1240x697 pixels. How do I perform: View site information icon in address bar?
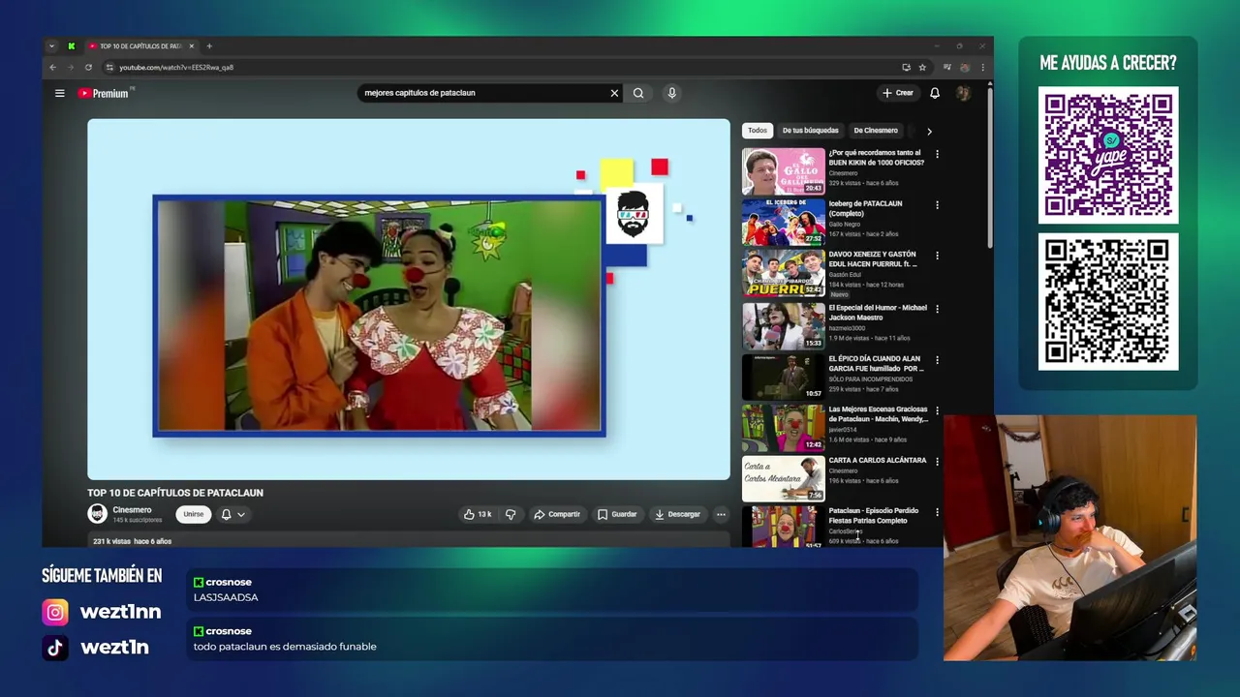click(109, 67)
